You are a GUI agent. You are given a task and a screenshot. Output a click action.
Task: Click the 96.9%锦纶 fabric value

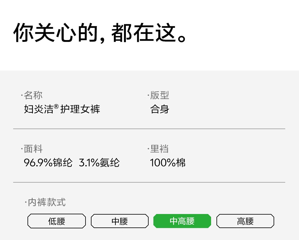pyautogui.click(x=48, y=163)
